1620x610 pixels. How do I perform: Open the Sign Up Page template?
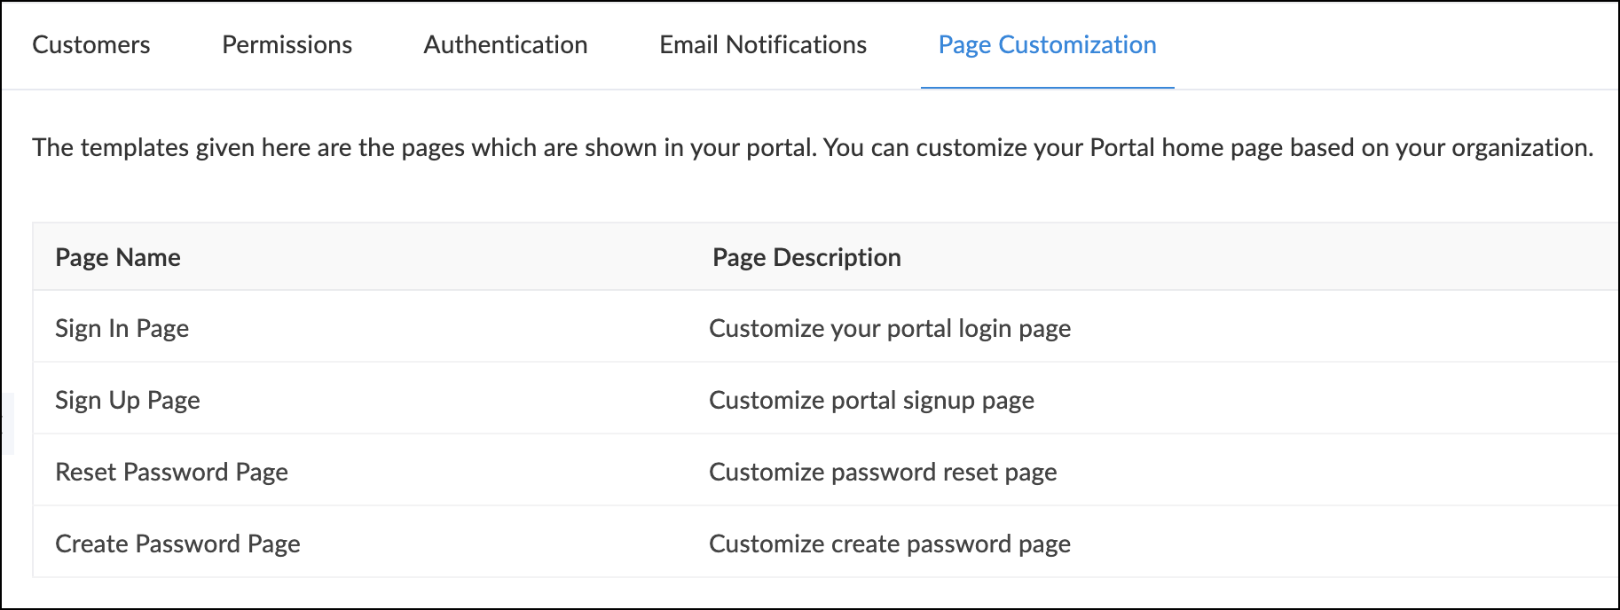[128, 400]
